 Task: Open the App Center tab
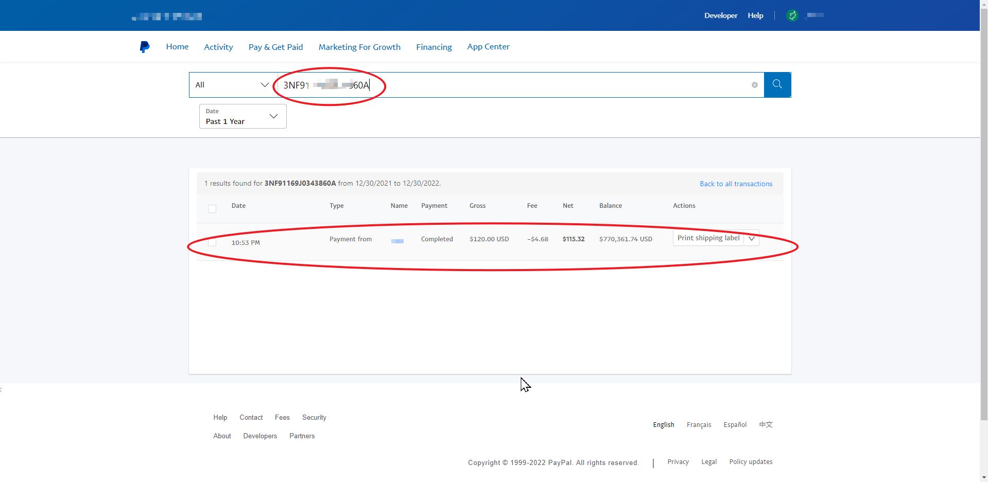tap(488, 47)
